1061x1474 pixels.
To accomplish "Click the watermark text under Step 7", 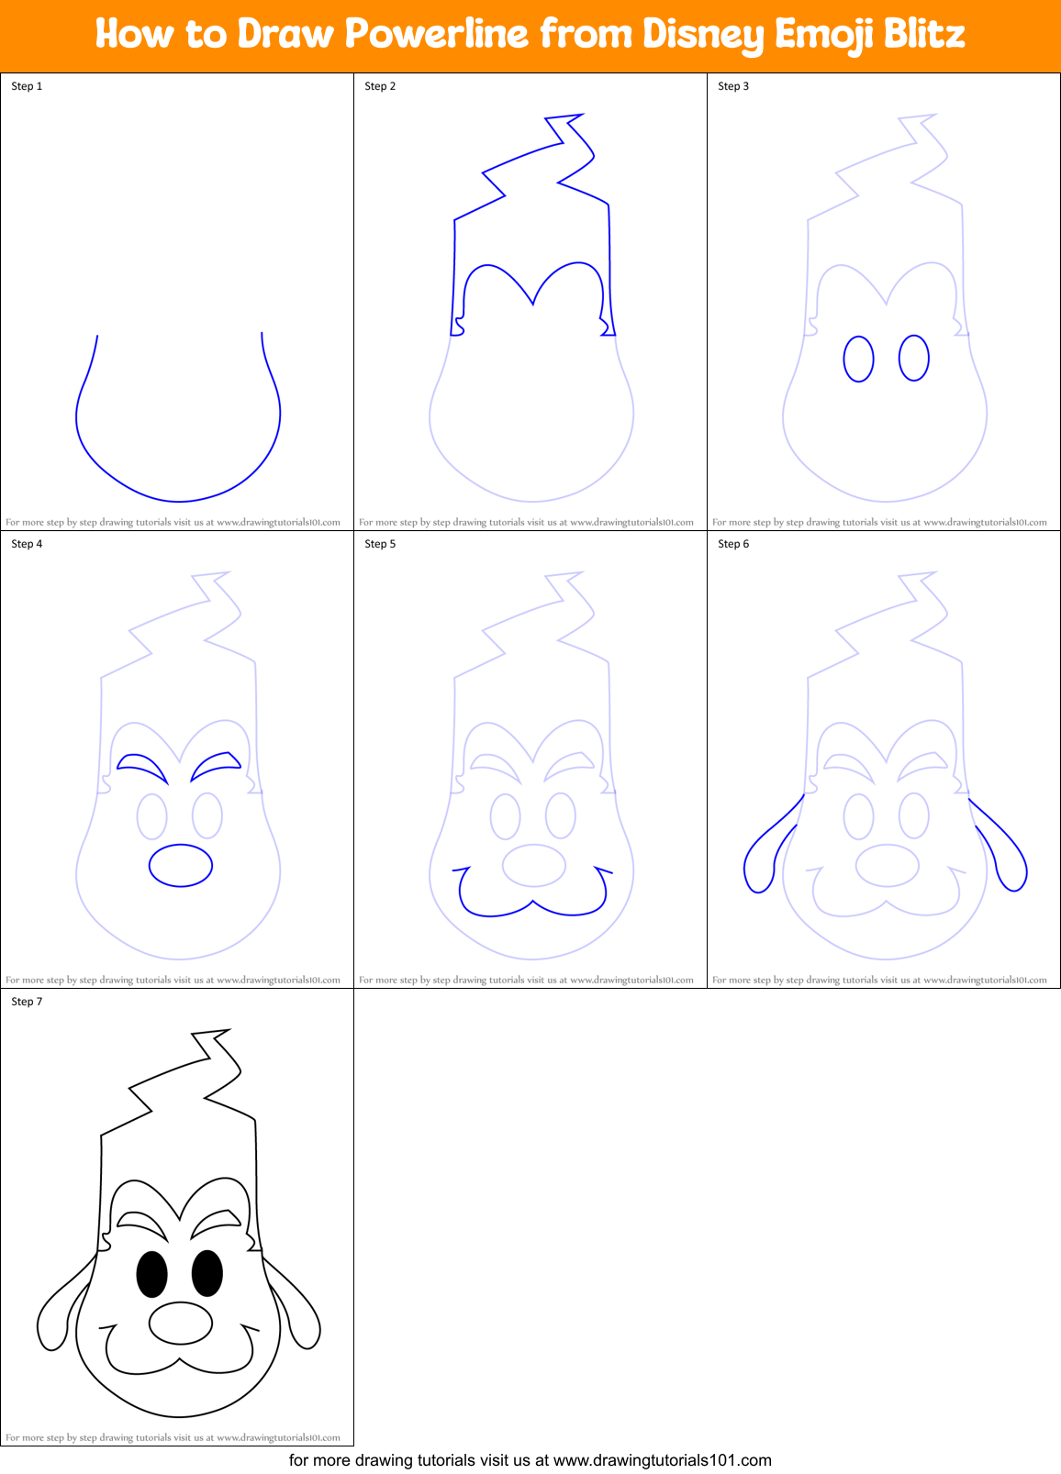I will (173, 1437).
